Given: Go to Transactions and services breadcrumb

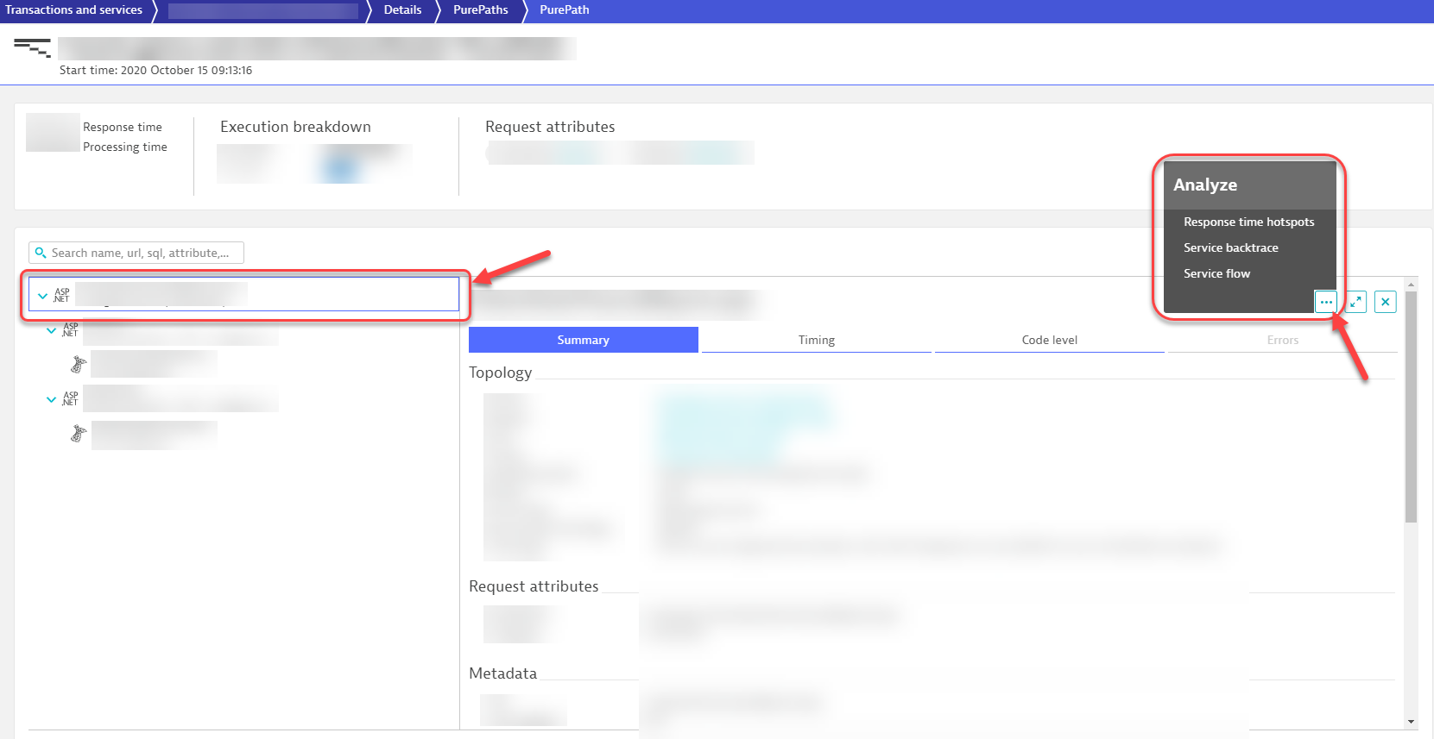Looking at the screenshot, I should [74, 10].
